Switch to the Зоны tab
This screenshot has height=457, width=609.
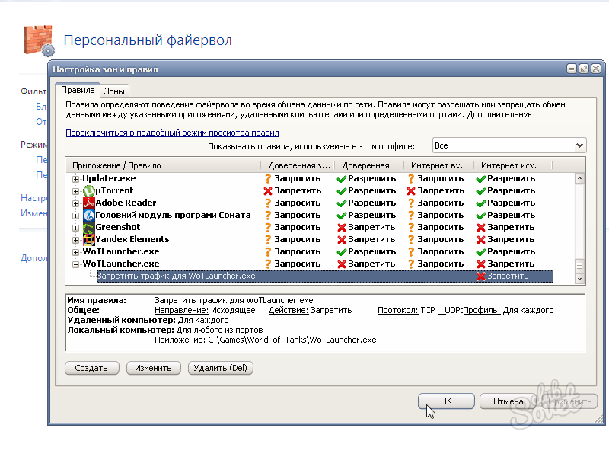coord(114,91)
